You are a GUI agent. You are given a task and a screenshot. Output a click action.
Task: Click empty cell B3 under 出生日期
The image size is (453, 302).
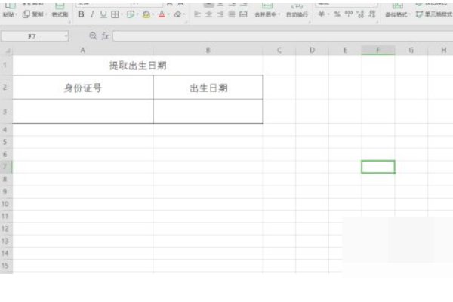tap(208, 112)
